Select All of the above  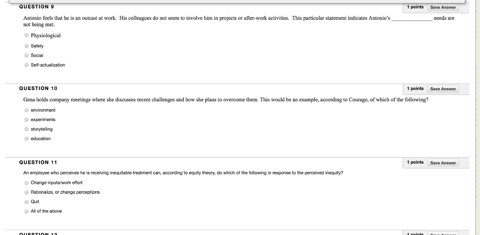pos(26,211)
